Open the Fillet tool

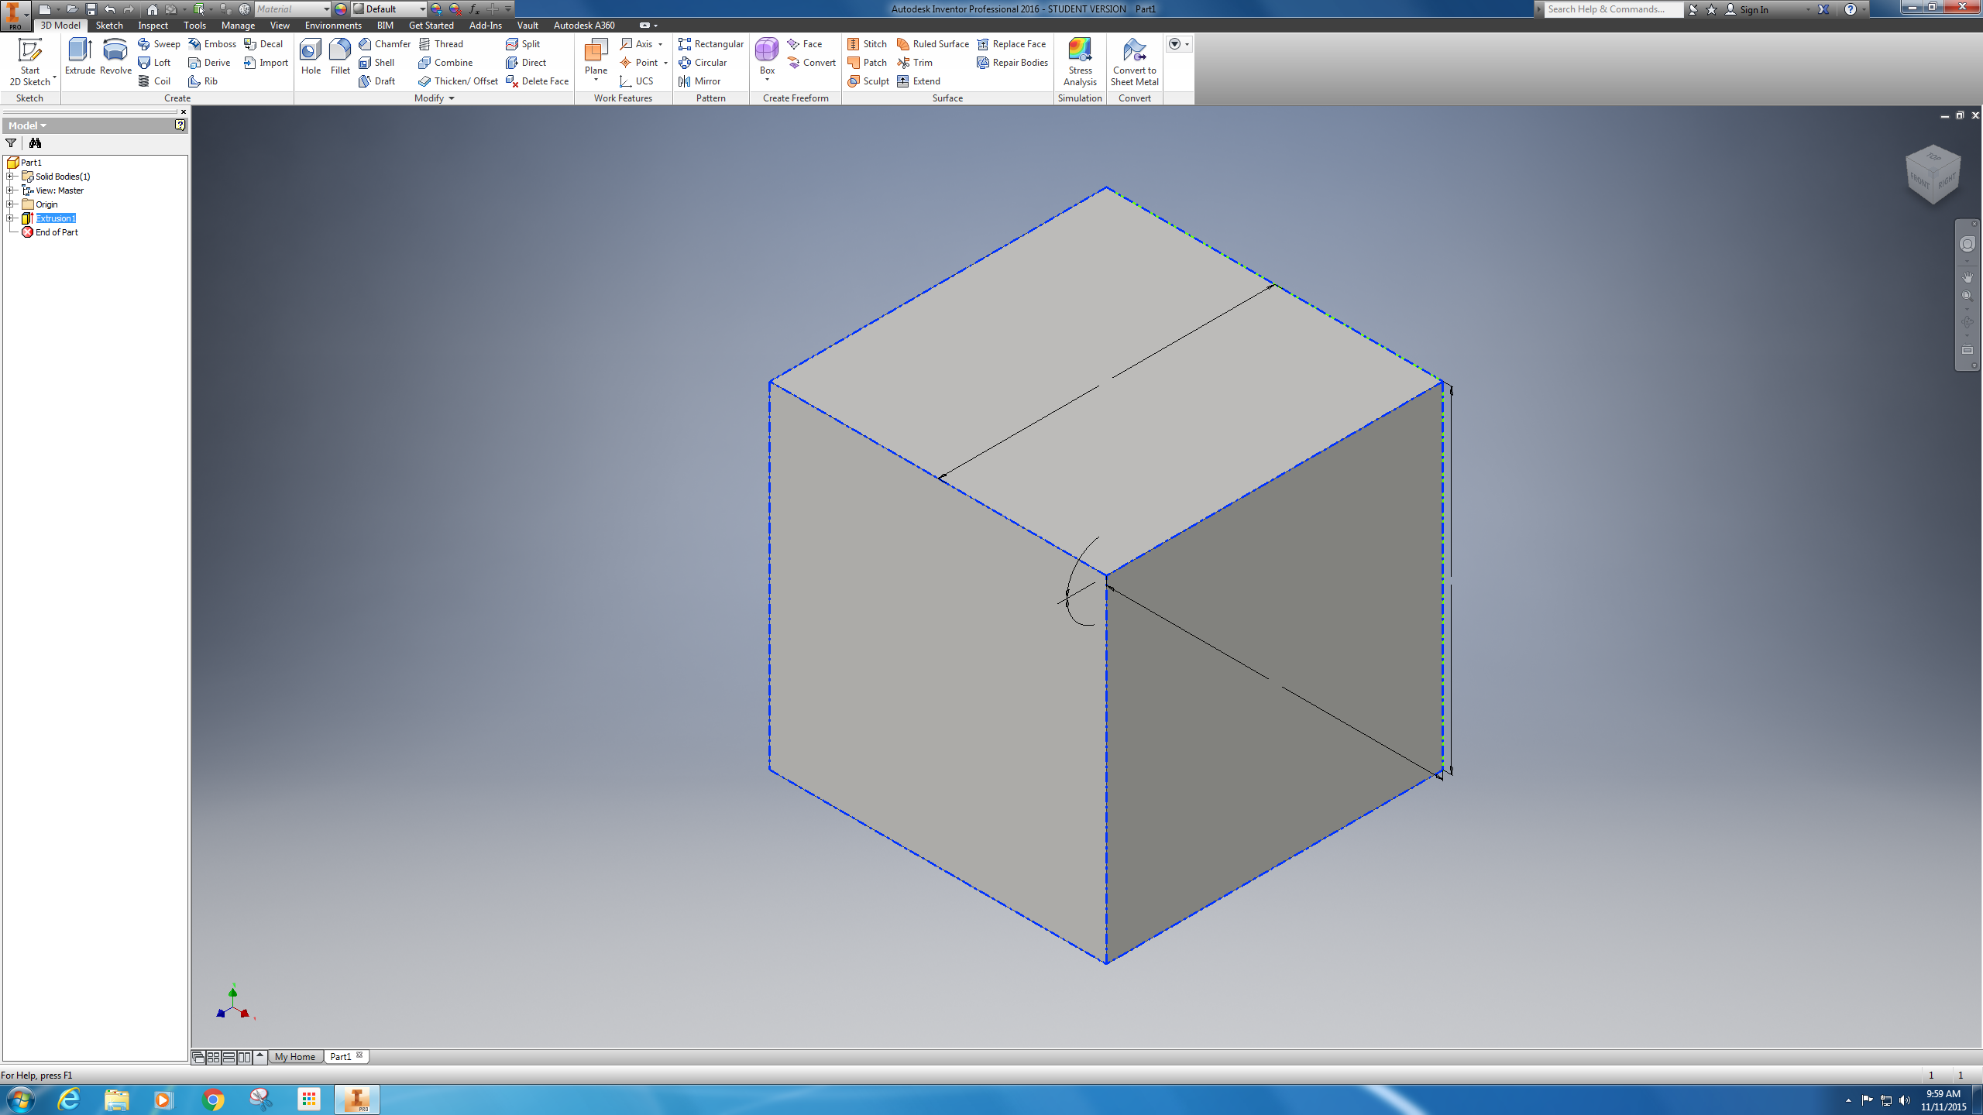[x=340, y=57]
